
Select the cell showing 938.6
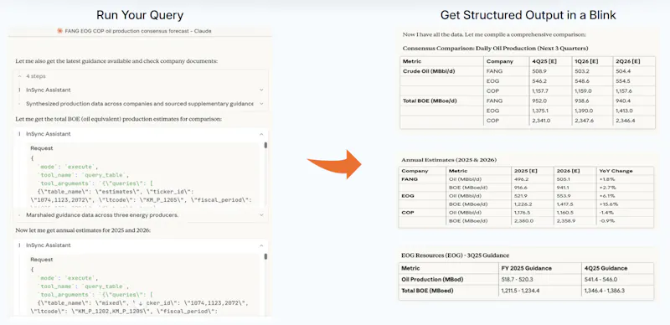pyautogui.click(x=592, y=101)
